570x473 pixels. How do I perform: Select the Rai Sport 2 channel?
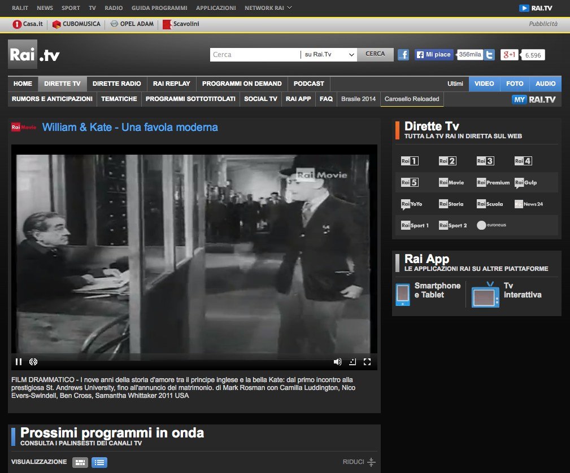(x=453, y=226)
